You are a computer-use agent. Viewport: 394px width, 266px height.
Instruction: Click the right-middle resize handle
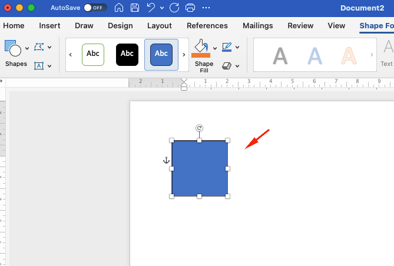click(x=228, y=168)
